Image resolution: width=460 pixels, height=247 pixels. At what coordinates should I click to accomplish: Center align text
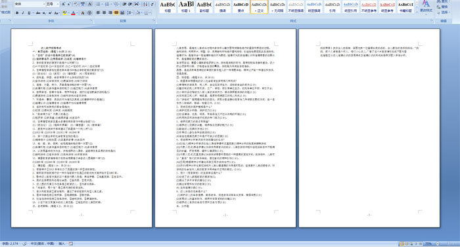click(x=104, y=13)
